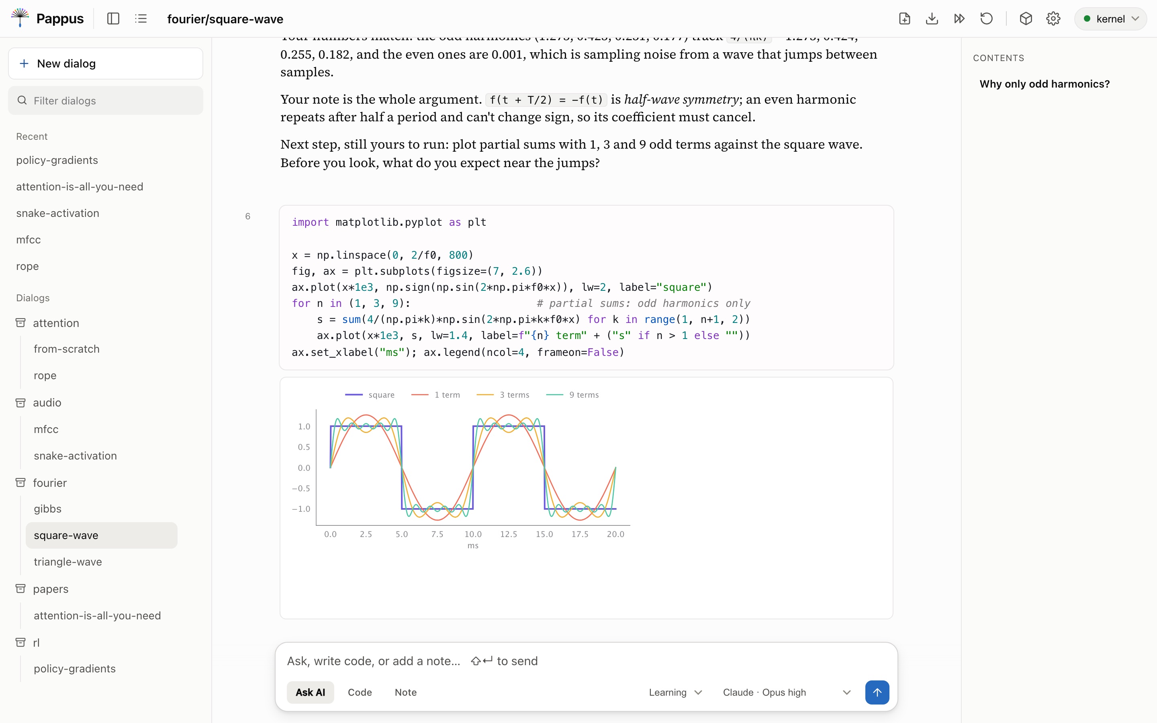
Task: Click the fourier/square-wave title
Action: [225, 18]
